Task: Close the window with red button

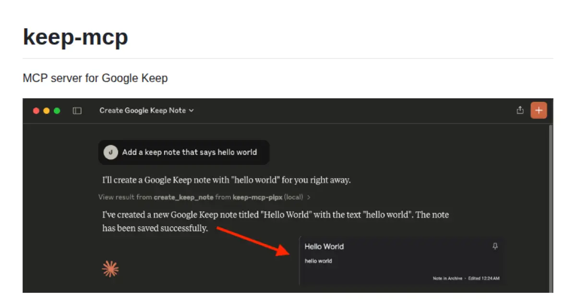Action: click(x=36, y=111)
